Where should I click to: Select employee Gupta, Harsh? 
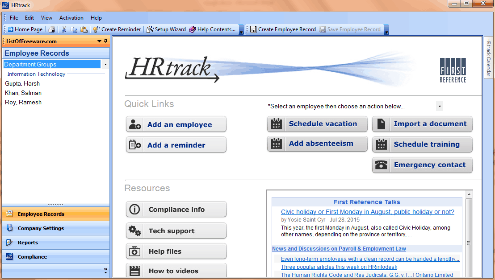pyautogui.click(x=22, y=83)
